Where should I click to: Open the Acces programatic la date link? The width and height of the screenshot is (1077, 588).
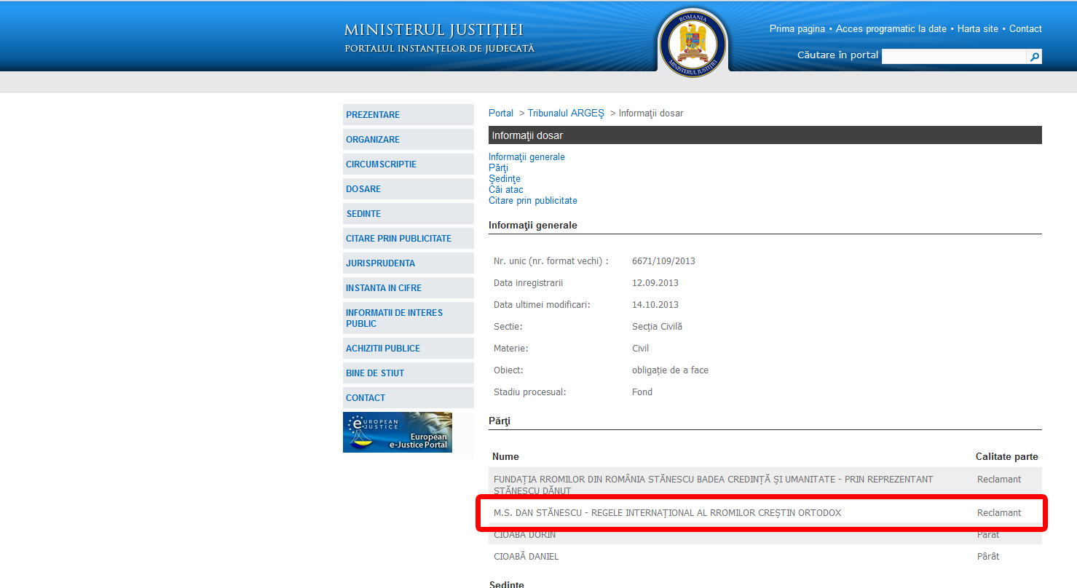[x=891, y=28]
